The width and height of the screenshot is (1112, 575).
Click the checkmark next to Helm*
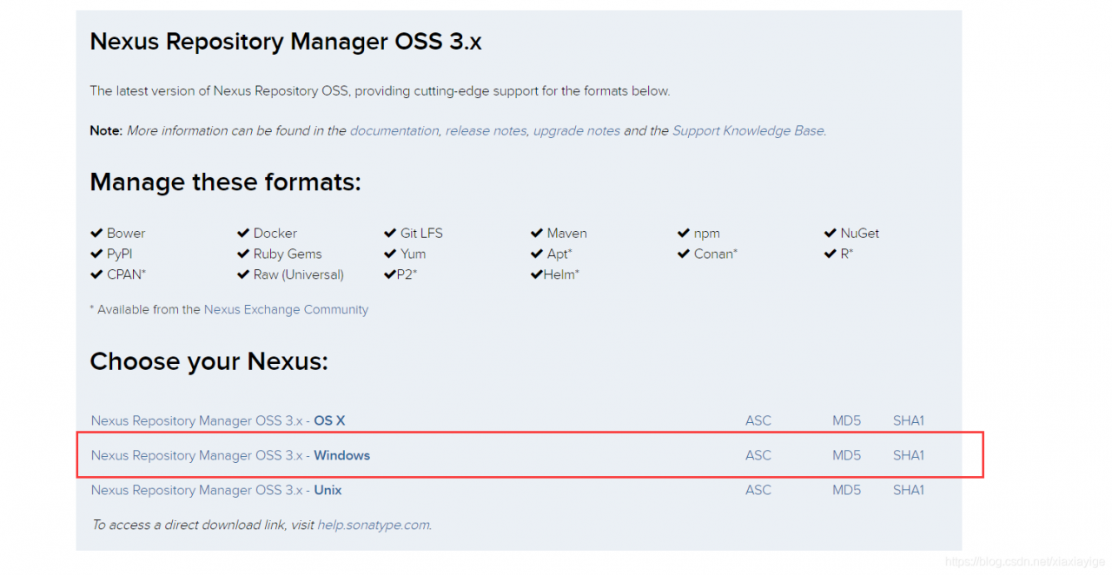[537, 274]
